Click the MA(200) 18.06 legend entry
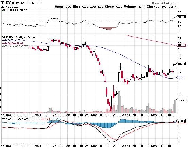The width and height of the screenshot is (193, 150). point(13,44)
